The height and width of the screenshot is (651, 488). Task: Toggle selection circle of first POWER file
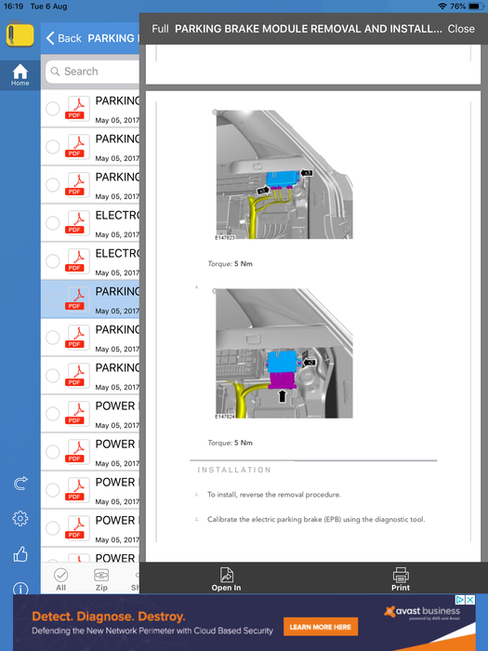[53, 414]
